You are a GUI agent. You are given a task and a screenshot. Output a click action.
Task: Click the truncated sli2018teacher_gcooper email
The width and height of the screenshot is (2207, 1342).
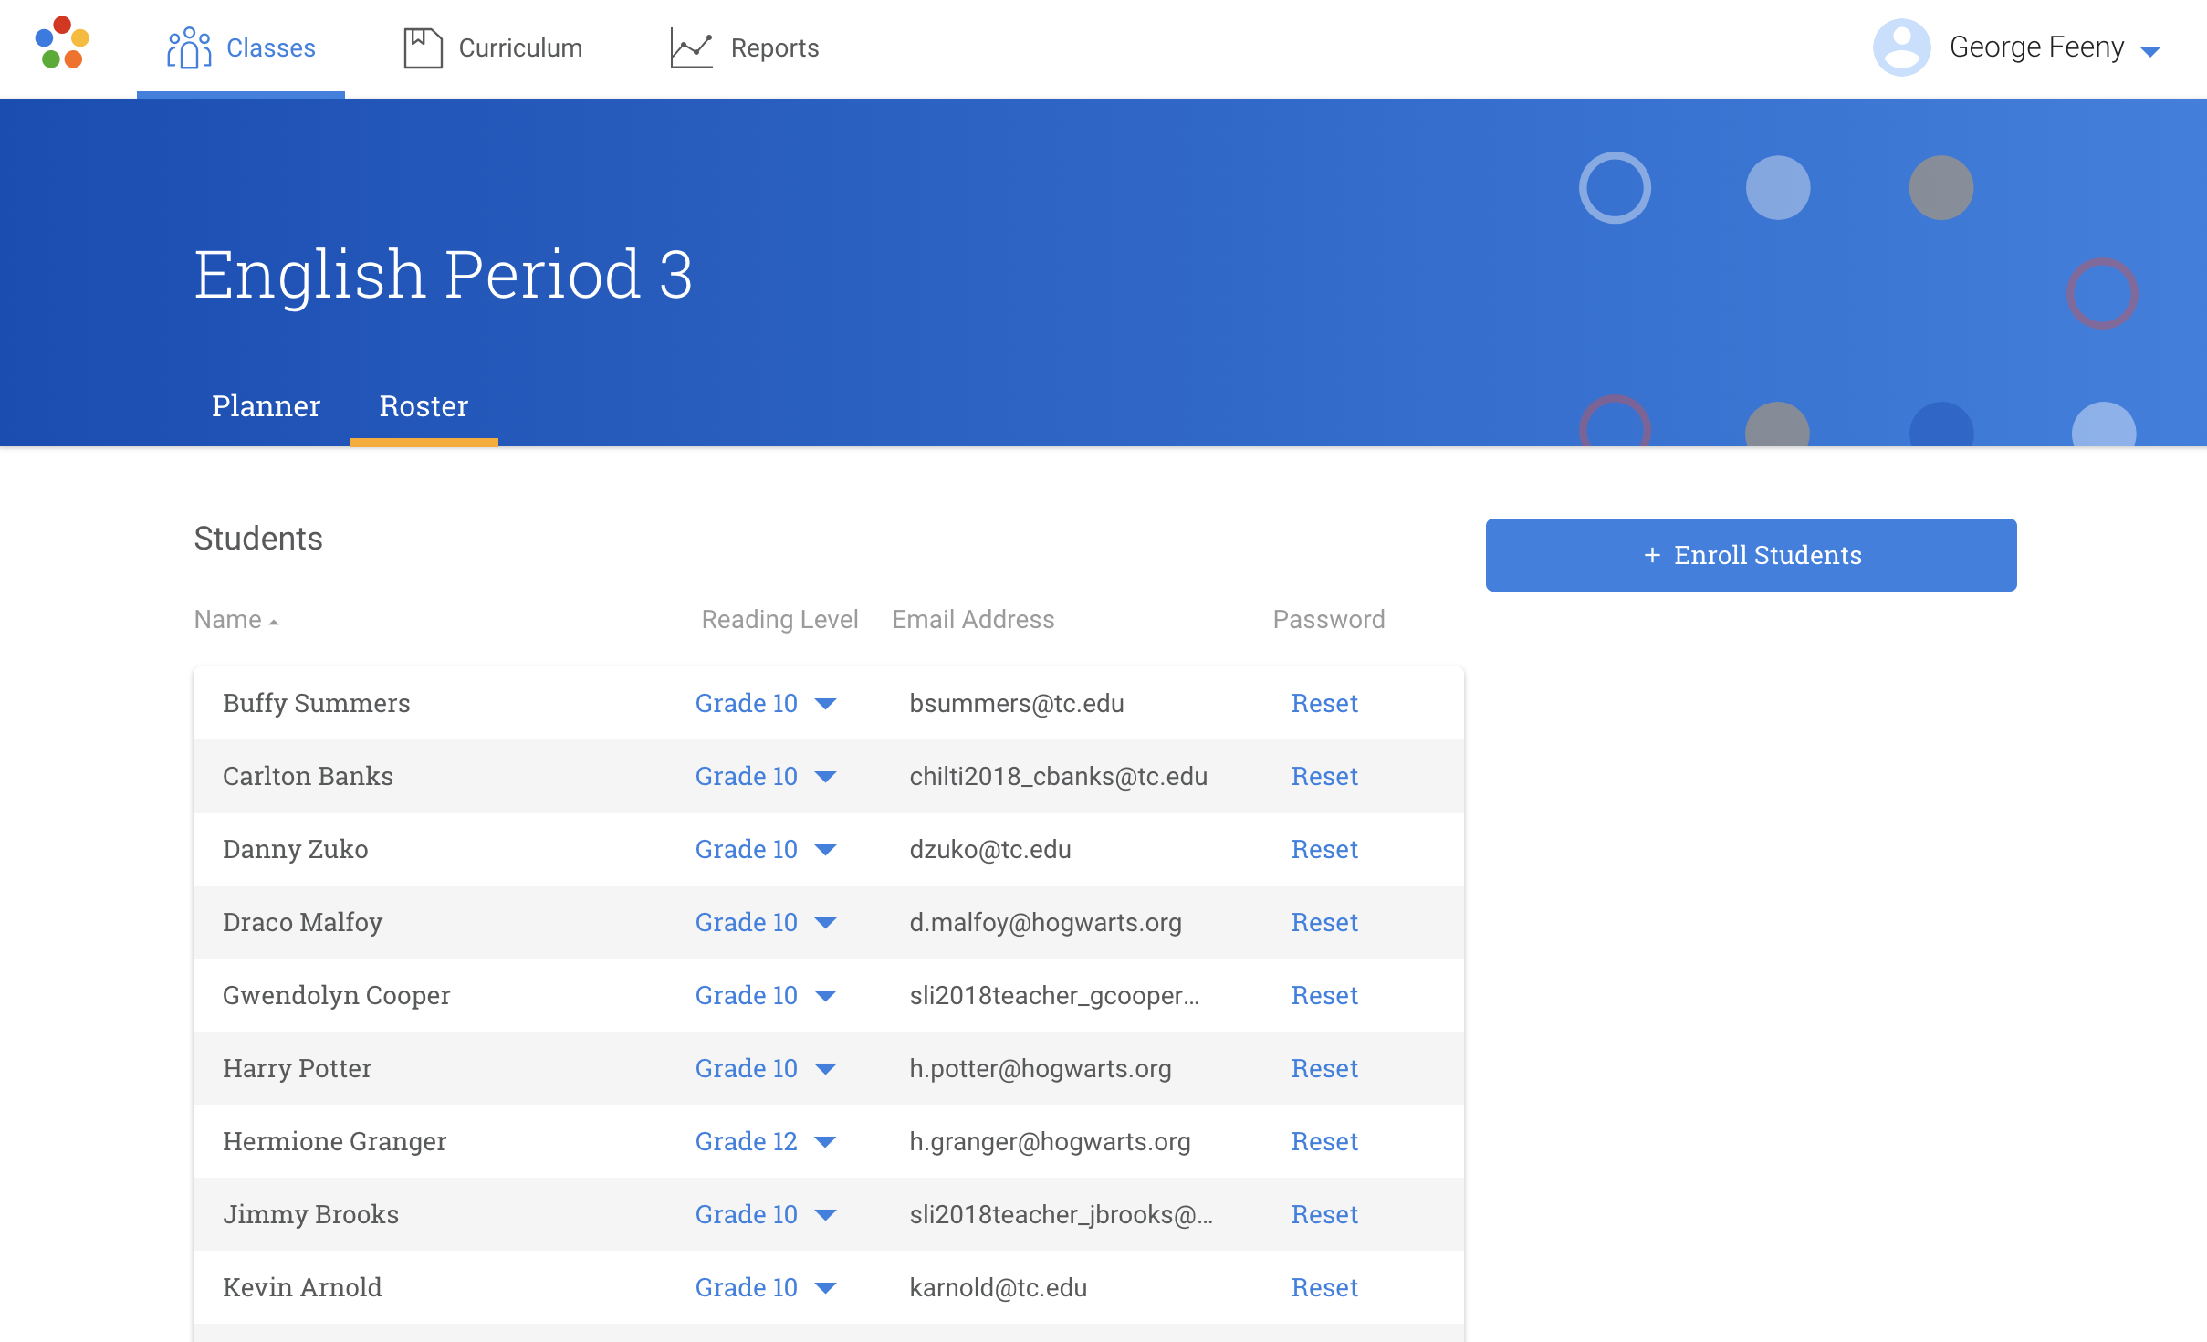1054,996
